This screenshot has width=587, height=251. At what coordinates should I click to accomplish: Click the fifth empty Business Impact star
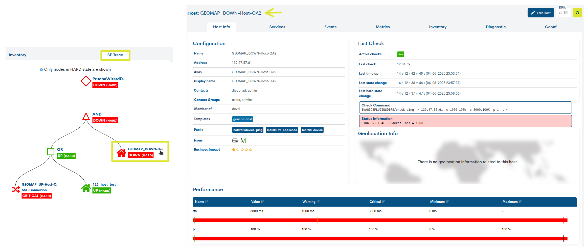tap(251, 150)
